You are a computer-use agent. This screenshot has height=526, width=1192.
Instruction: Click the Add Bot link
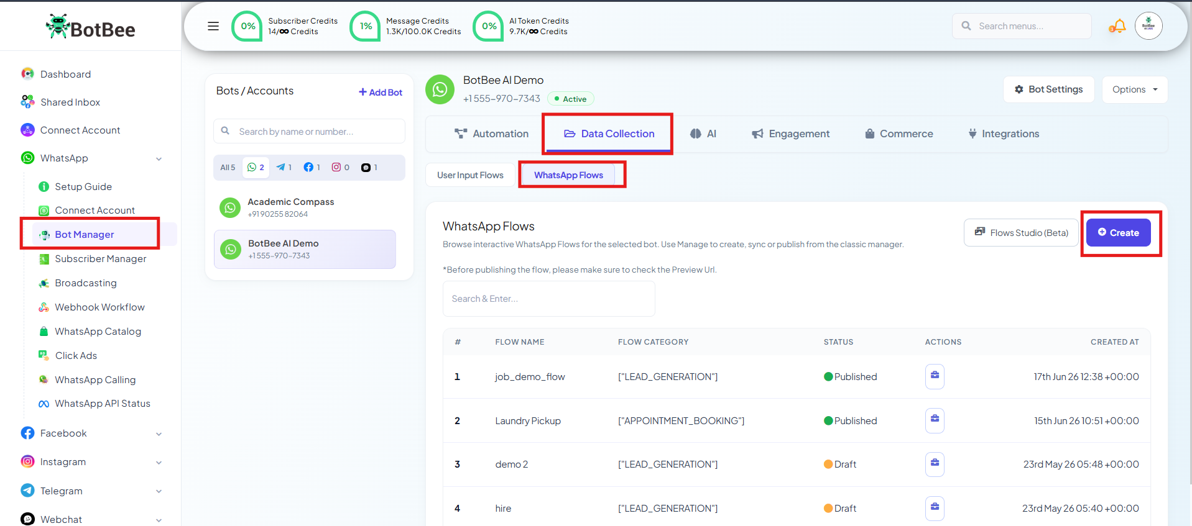click(x=381, y=92)
